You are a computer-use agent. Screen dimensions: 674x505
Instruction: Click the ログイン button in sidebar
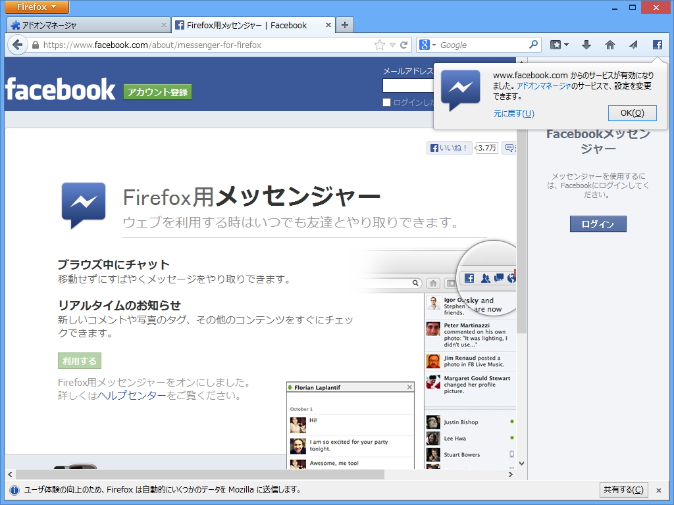coord(598,224)
